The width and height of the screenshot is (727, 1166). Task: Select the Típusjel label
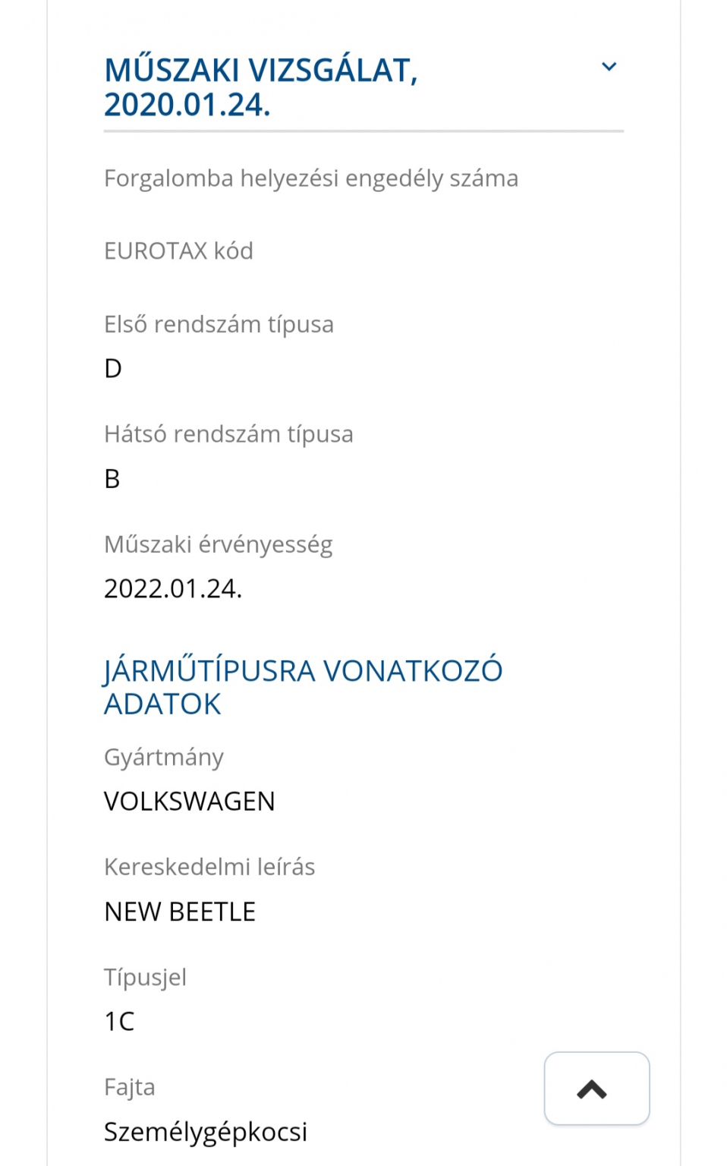145,977
